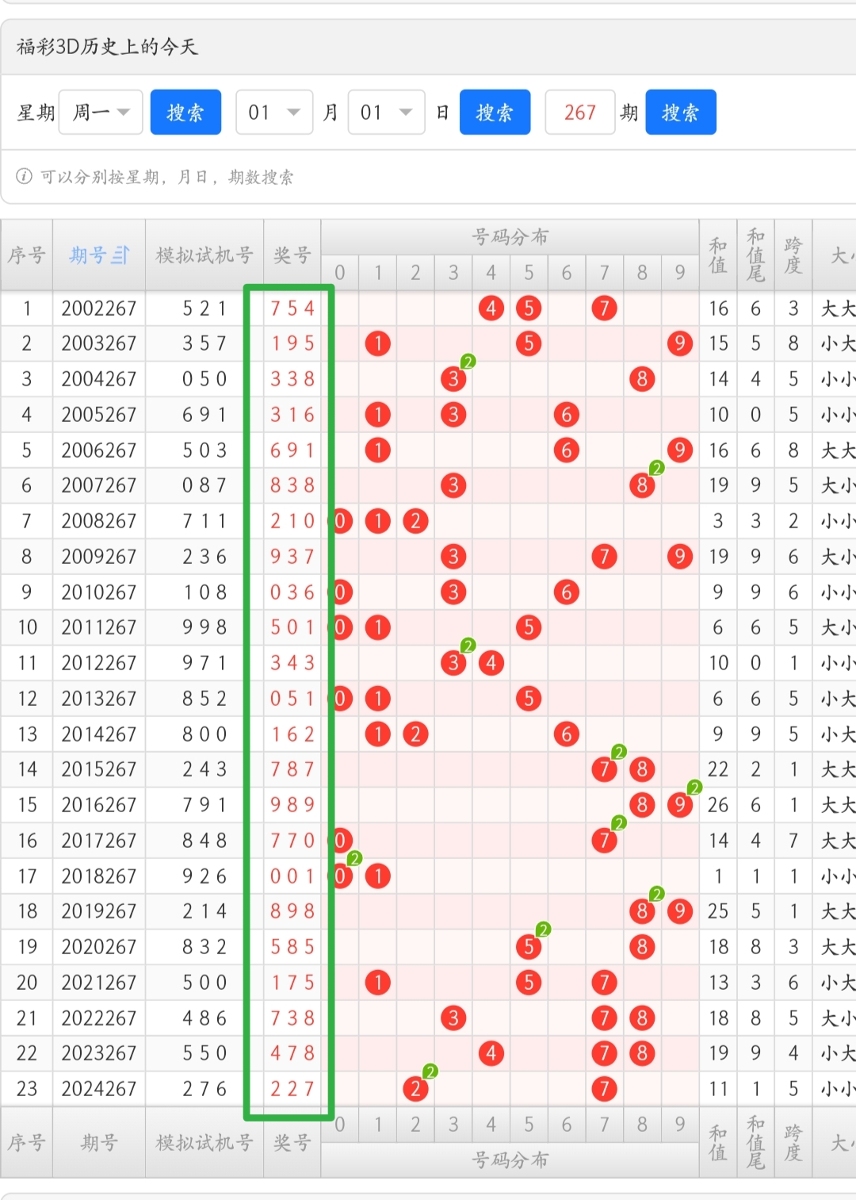856x1200 pixels.
Task: Click red ball 7 in row 2009267
Action: click(604, 557)
